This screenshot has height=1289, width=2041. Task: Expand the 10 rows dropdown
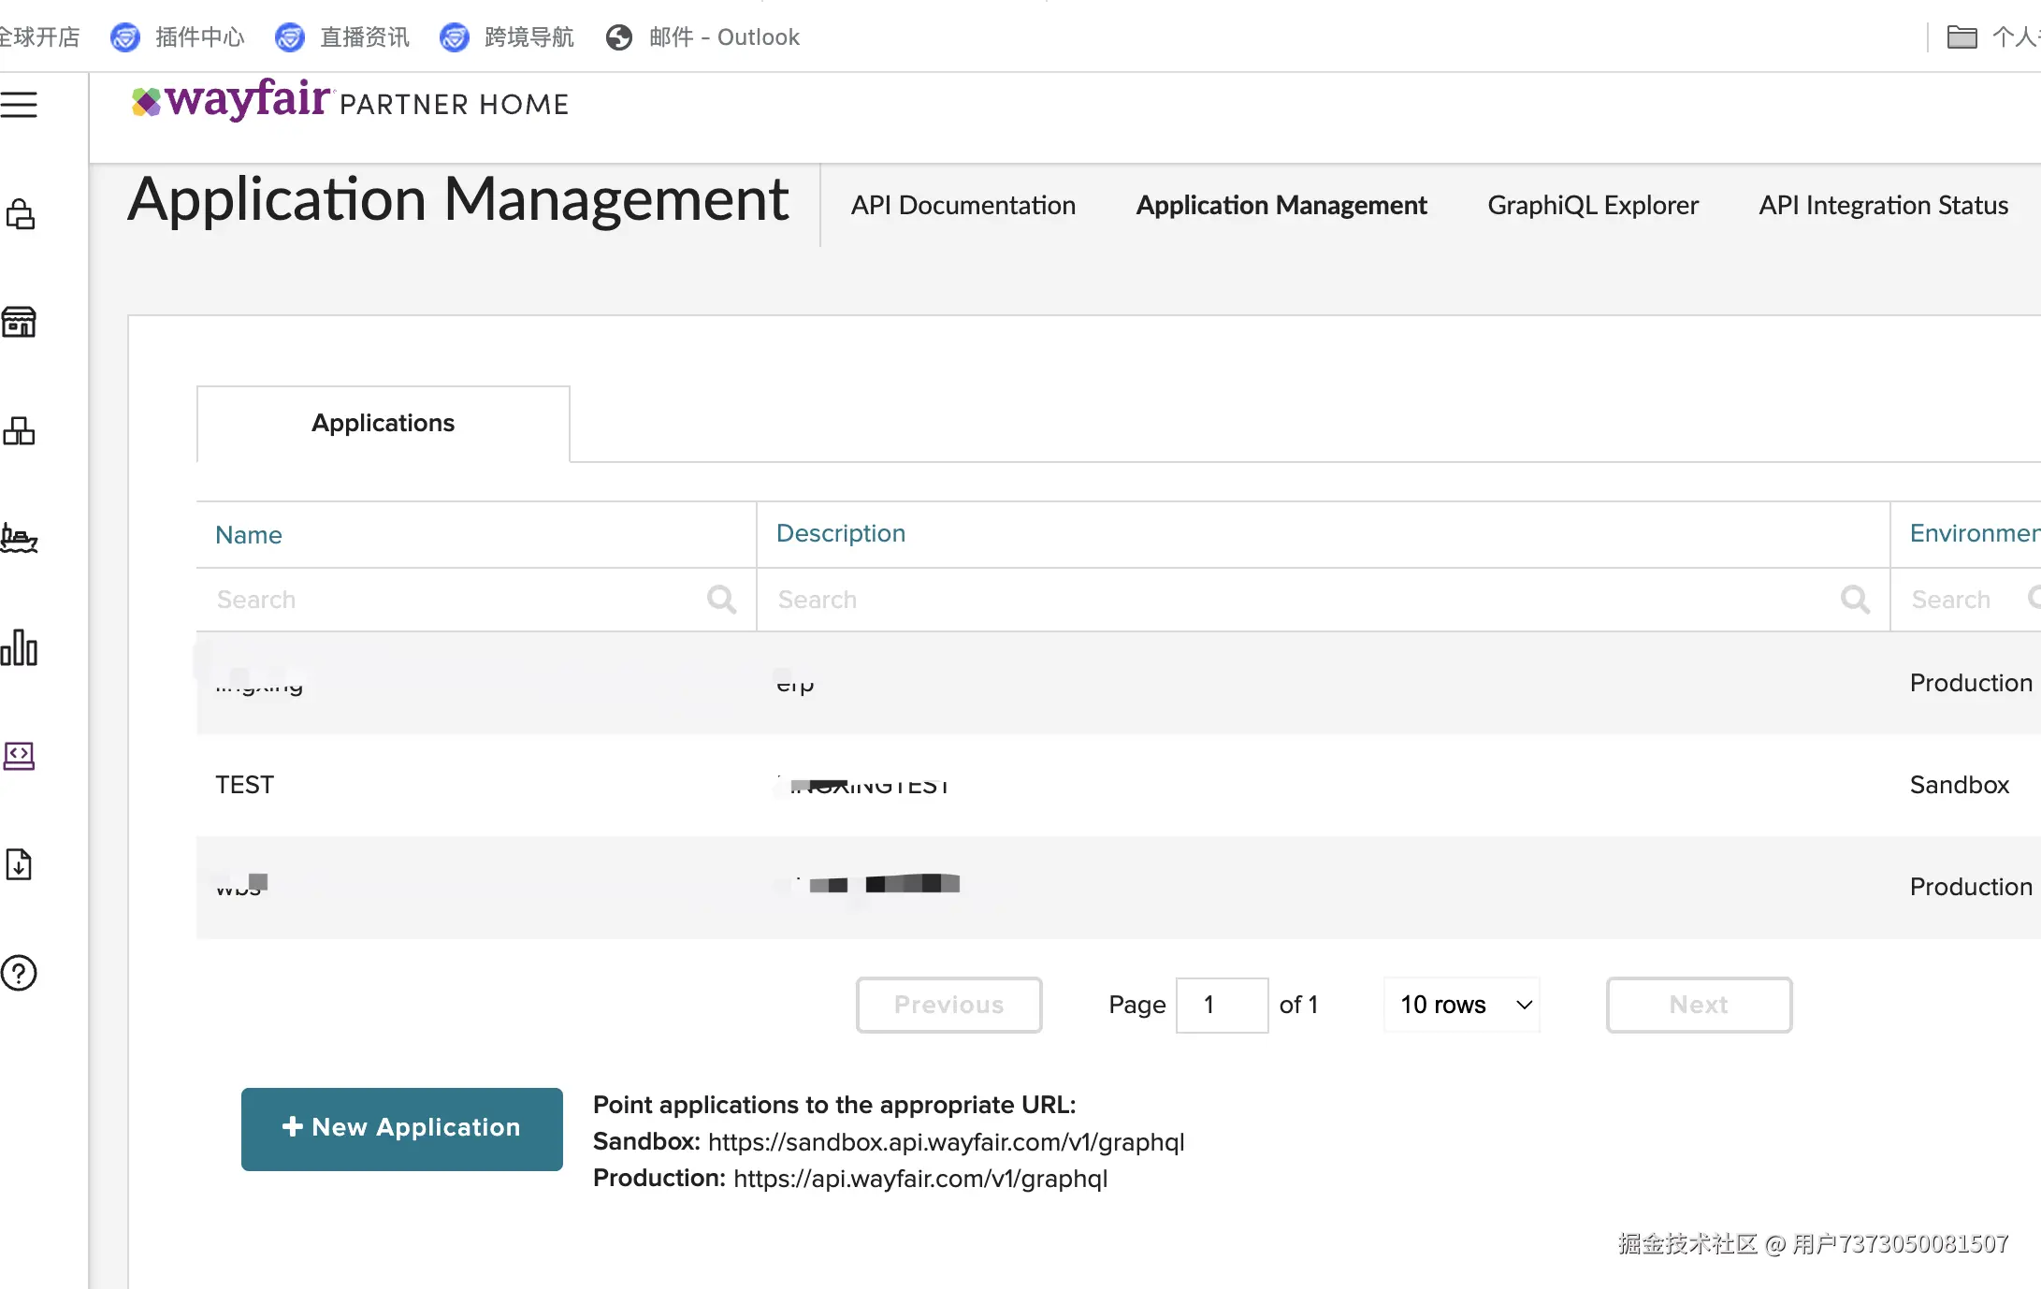1462,1005
